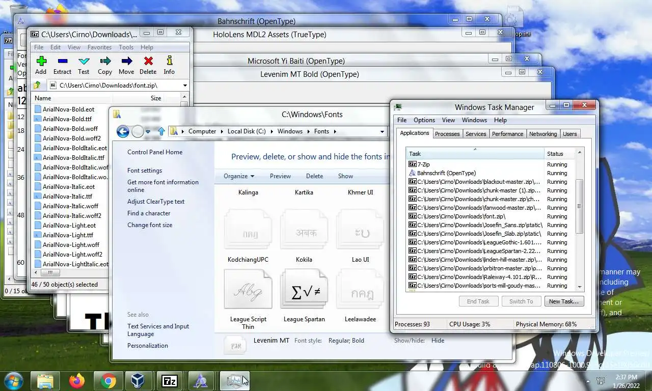The image size is (652, 391).
Task: Show hidden system tray icons
Action: pyautogui.click(x=589, y=381)
